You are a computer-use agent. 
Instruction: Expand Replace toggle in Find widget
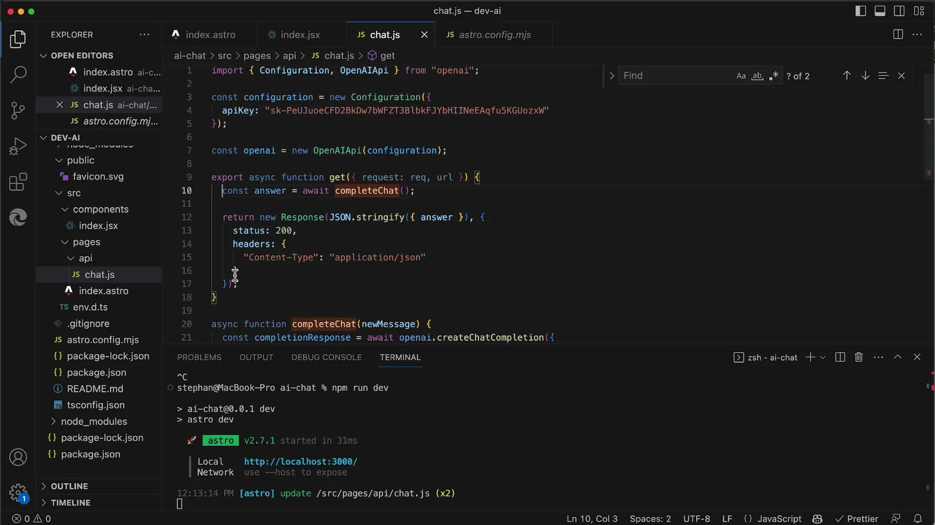pos(611,75)
